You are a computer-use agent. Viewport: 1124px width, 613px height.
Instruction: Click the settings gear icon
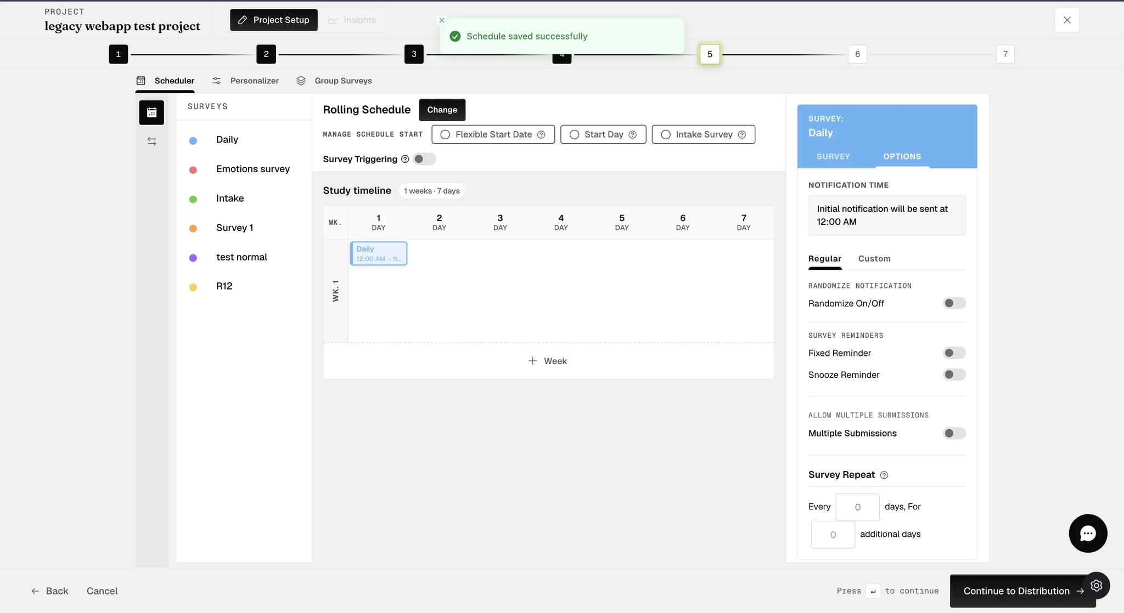pyautogui.click(x=1096, y=585)
